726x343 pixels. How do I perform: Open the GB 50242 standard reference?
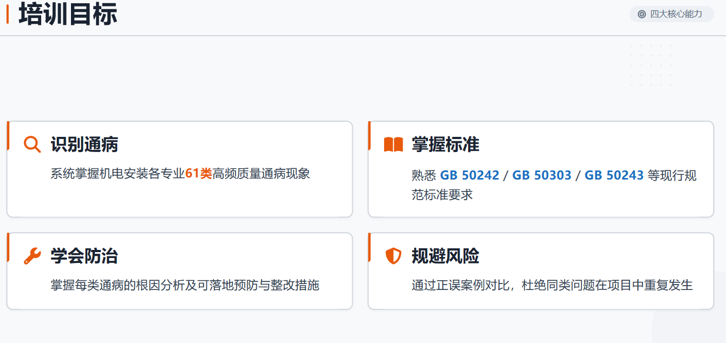pos(469,175)
